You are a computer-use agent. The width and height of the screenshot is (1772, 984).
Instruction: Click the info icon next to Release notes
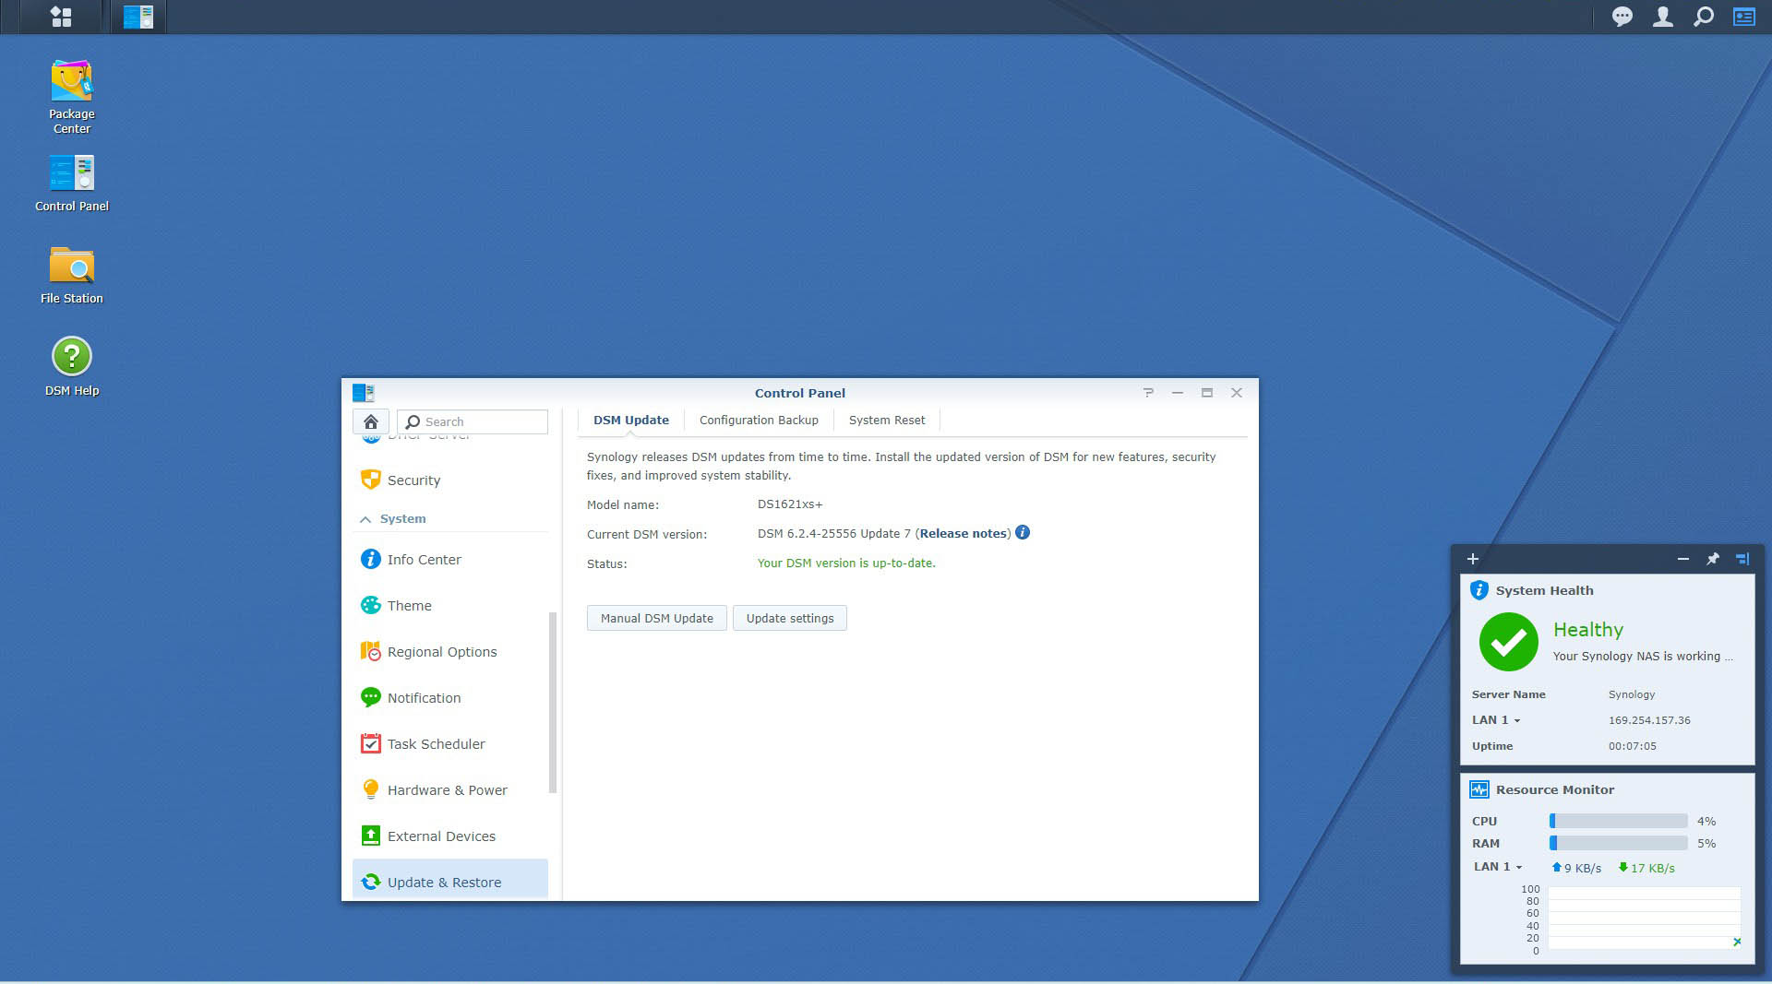1023,532
